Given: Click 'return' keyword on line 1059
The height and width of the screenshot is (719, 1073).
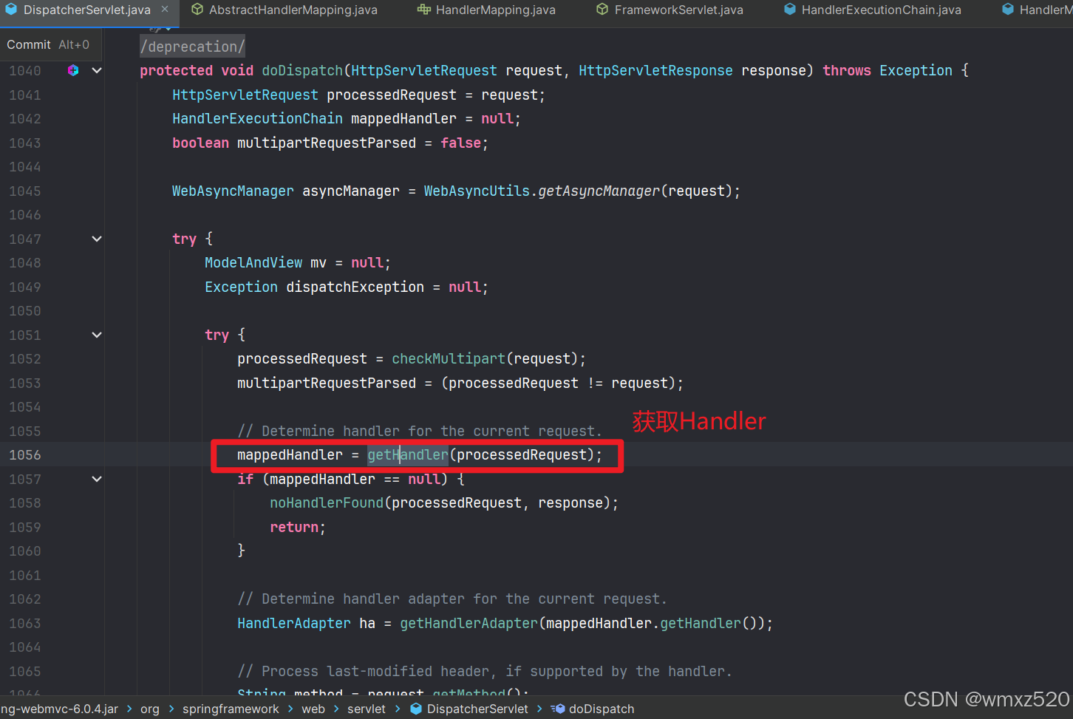Looking at the screenshot, I should pyautogui.click(x=294, y=527).
